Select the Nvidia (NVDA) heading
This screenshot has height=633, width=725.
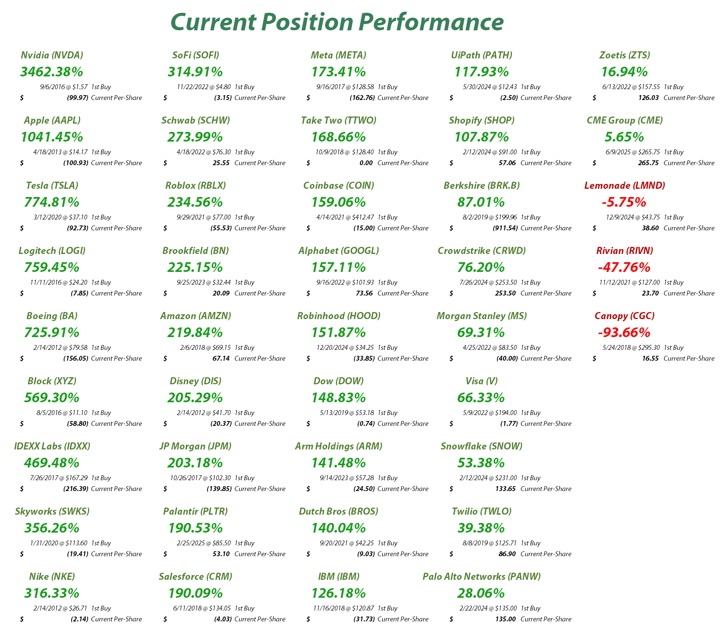click(x=52, y=55)
